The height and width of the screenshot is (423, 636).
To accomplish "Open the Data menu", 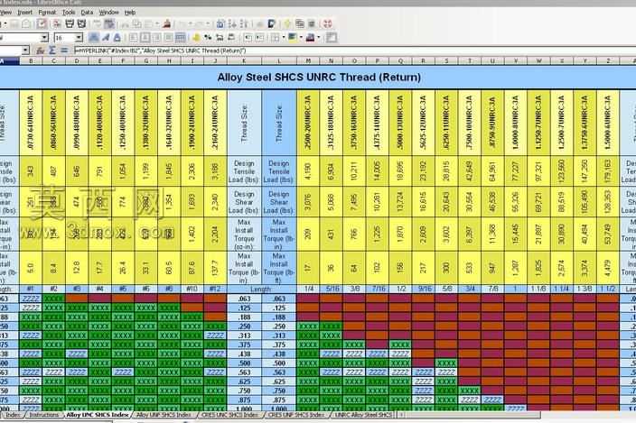I will tap(87, 12).
